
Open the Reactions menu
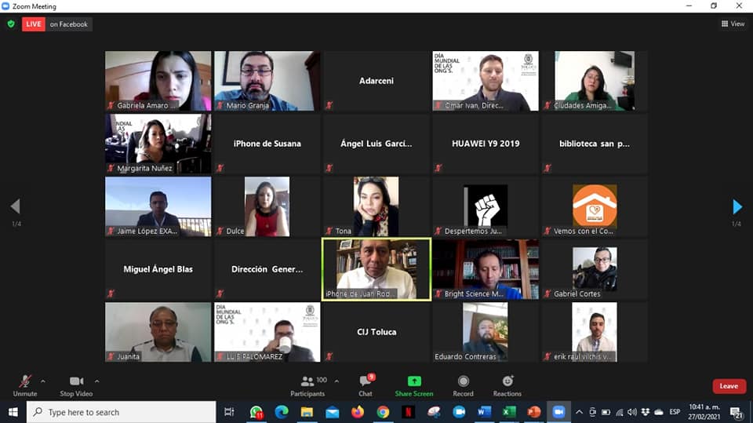(507, 385)
